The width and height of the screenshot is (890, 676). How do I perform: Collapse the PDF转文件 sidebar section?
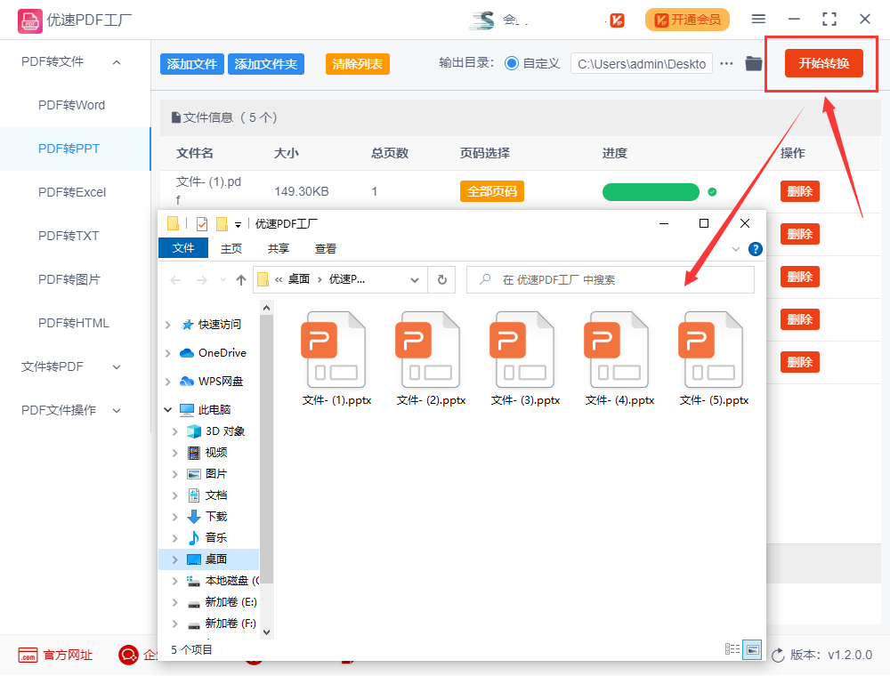point(117,61)
